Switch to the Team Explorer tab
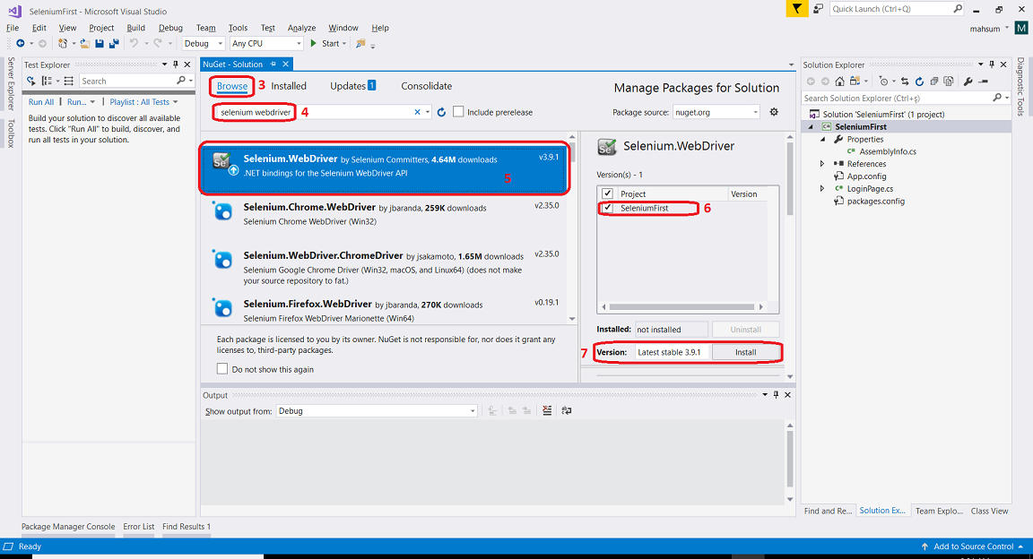 click(x=939, y=511)
